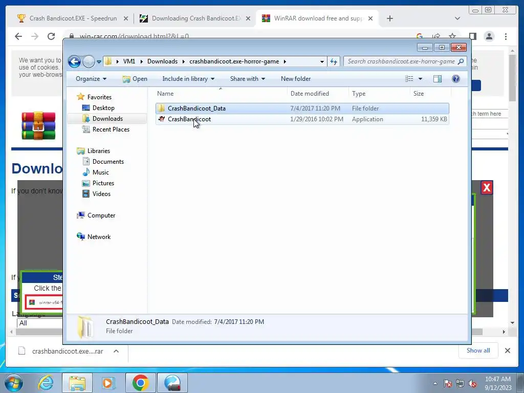Switch to the Downloading Crash Bandicoot.EXE tab

click(x=195, y=18)
